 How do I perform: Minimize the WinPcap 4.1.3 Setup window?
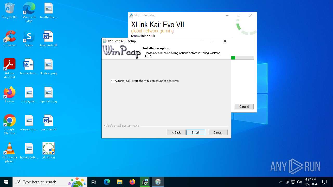pyautogui.click(x=201, y=41)
